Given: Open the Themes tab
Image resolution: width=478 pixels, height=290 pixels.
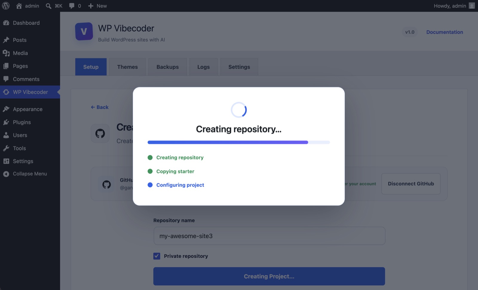Looking at the screenshot, I should tap(128, 67).
